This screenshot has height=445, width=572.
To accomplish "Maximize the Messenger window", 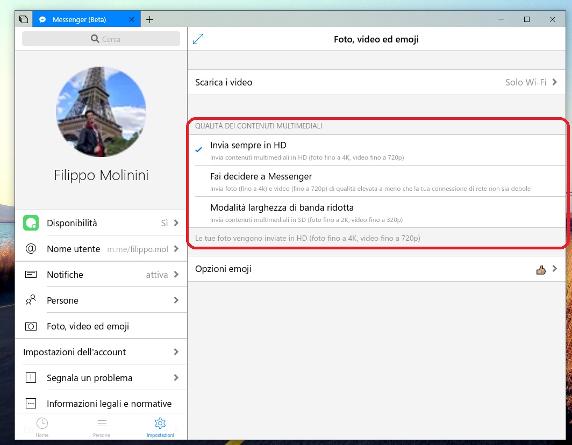I will coord(527,19).
